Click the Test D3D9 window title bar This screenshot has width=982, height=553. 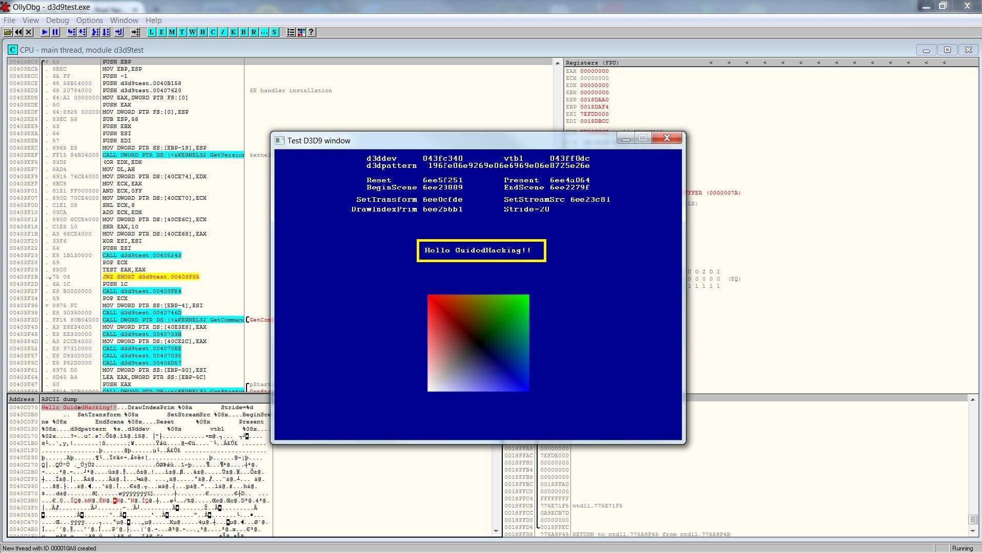pos(446,140)
